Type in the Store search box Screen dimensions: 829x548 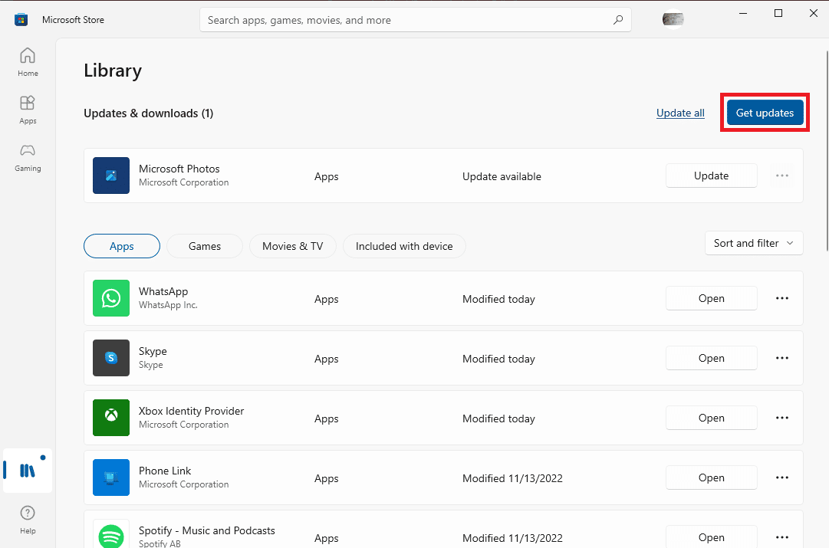click(406, 21)
